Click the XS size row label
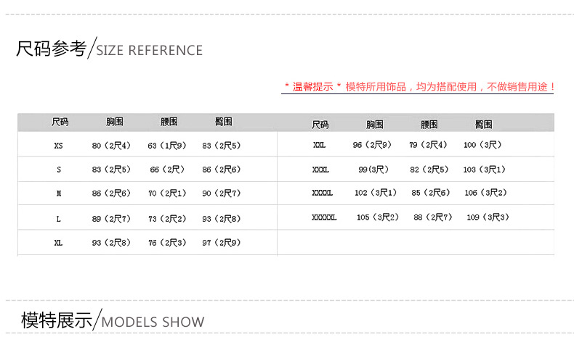The image size is (574, 350). [59, 146]
